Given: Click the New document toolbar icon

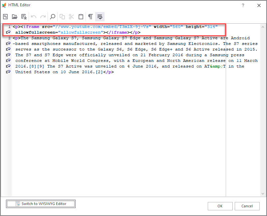Looking at the screenshot, I should point(5,17).
